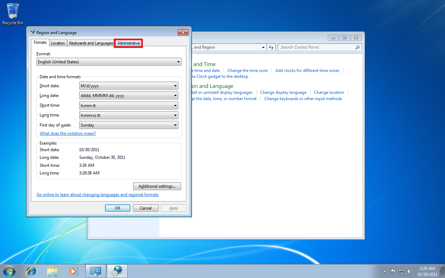Open the First day of week dropdown

129,125
